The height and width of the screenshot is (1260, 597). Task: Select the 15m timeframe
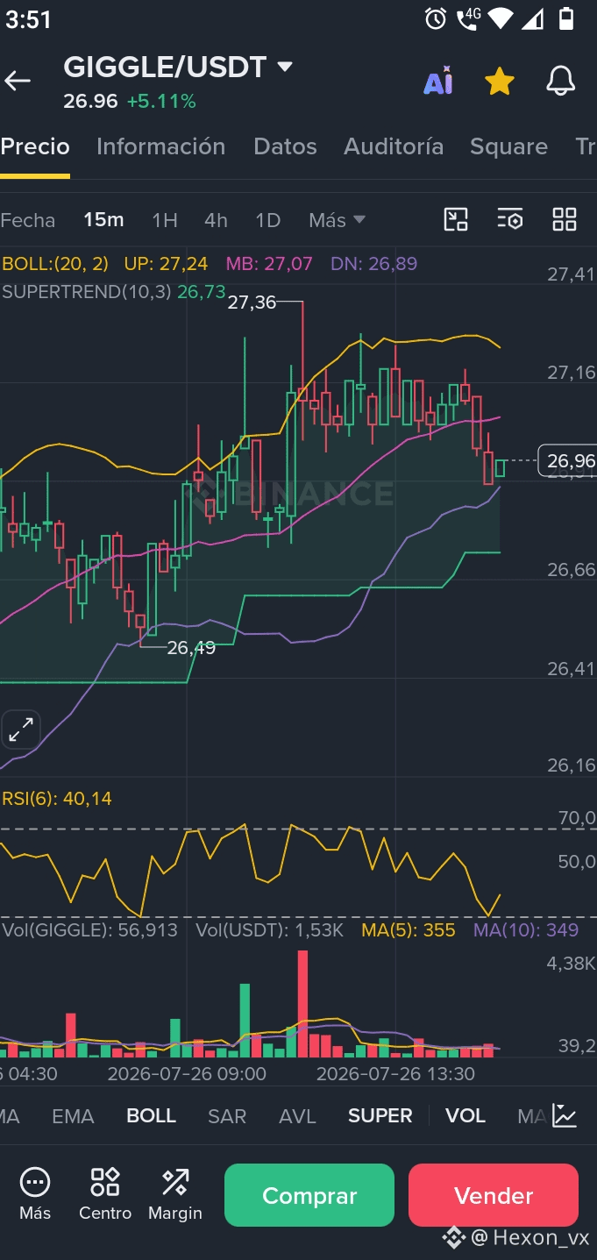pos(103,220)
